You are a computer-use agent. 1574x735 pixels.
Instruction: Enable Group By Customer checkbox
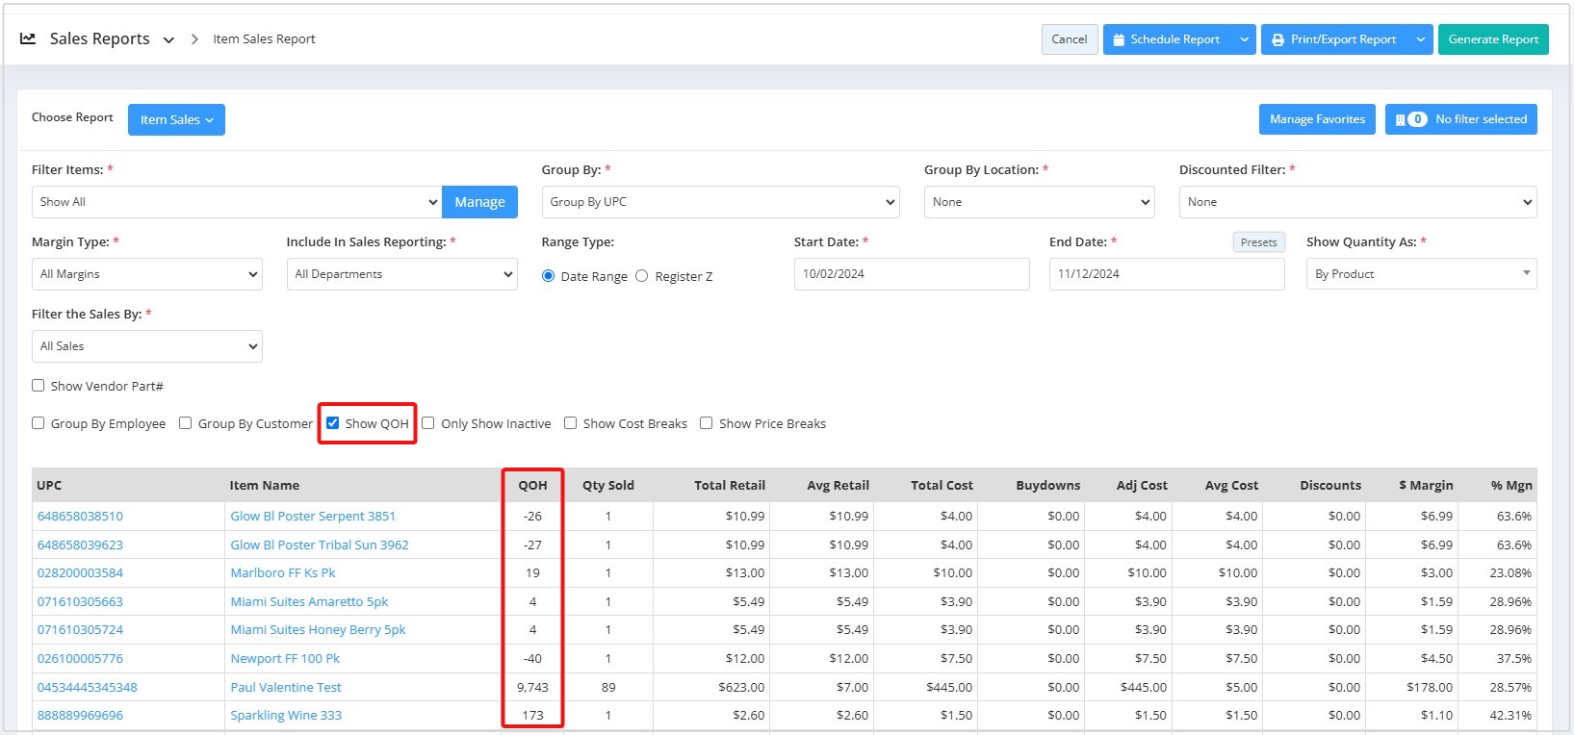[186, 423]
